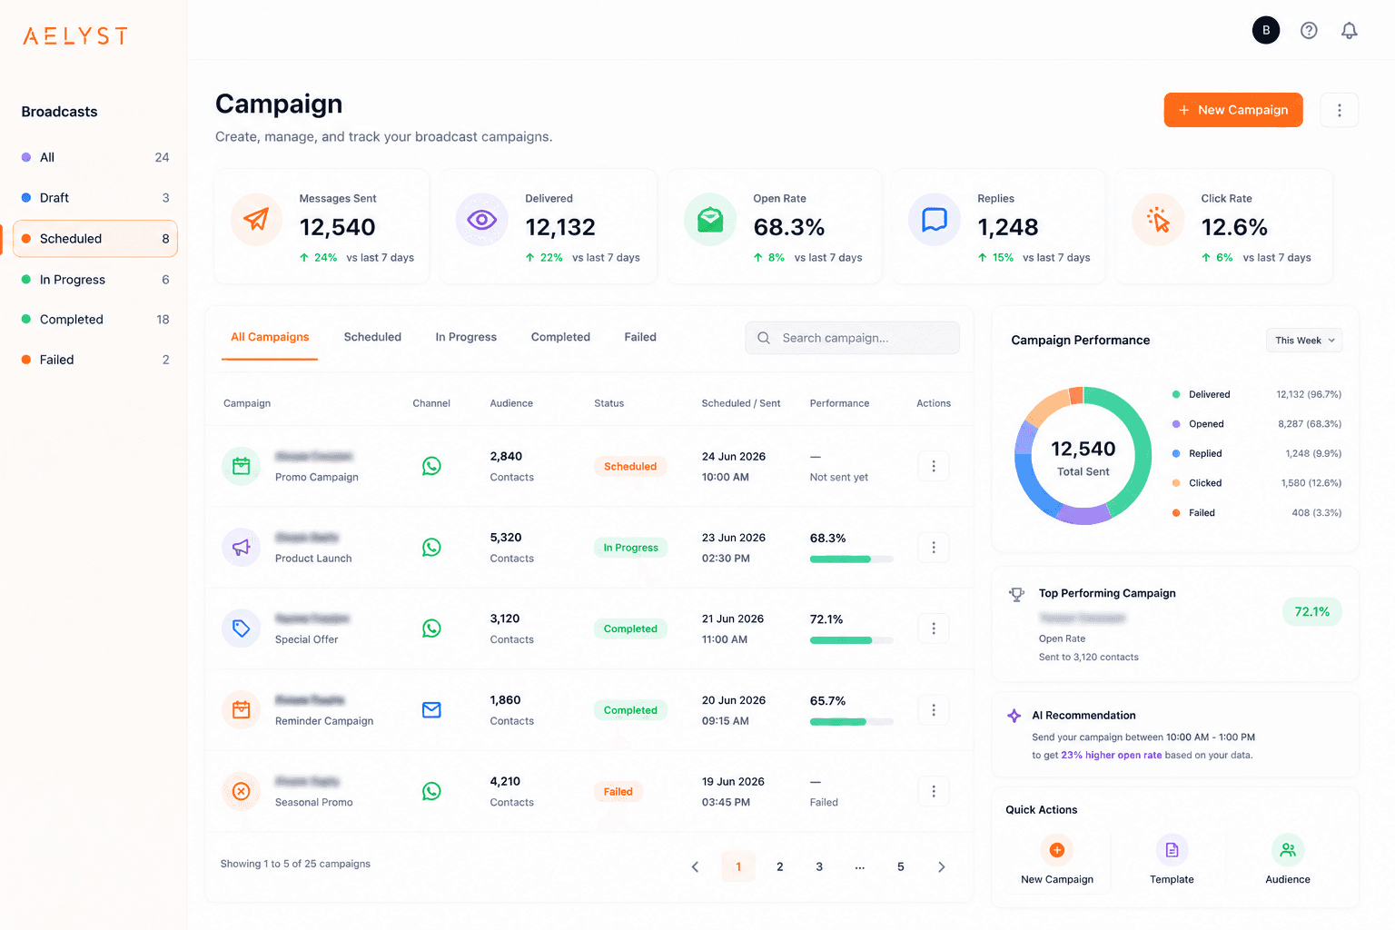Image resolution: width=1395 pixels, height=930 pixels.
Task: Click the donut chart Total Sent center
Action: (x=1083, y=457)
